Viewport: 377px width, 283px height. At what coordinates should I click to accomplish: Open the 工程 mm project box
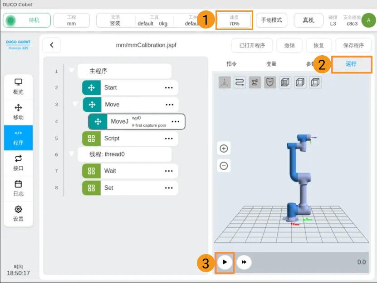(71, 20)
